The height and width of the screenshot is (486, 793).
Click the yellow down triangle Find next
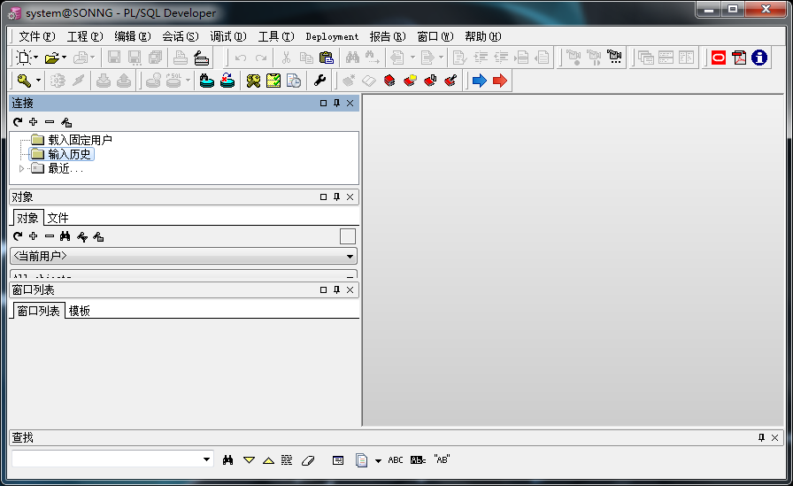click(x=249, y=460)
